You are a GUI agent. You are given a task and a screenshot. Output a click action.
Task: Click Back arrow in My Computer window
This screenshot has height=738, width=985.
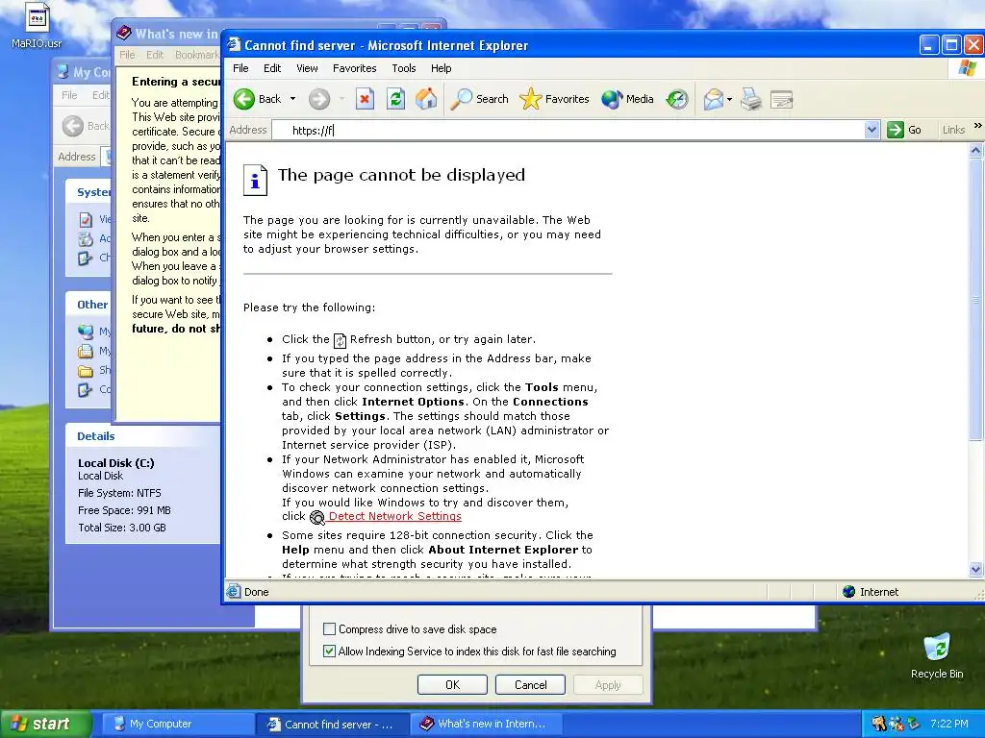pyautogui.click(x=73, y=126)
